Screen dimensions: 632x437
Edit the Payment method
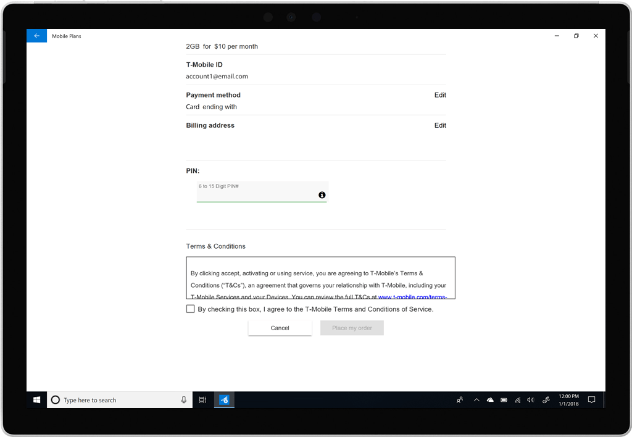point(440,95)
